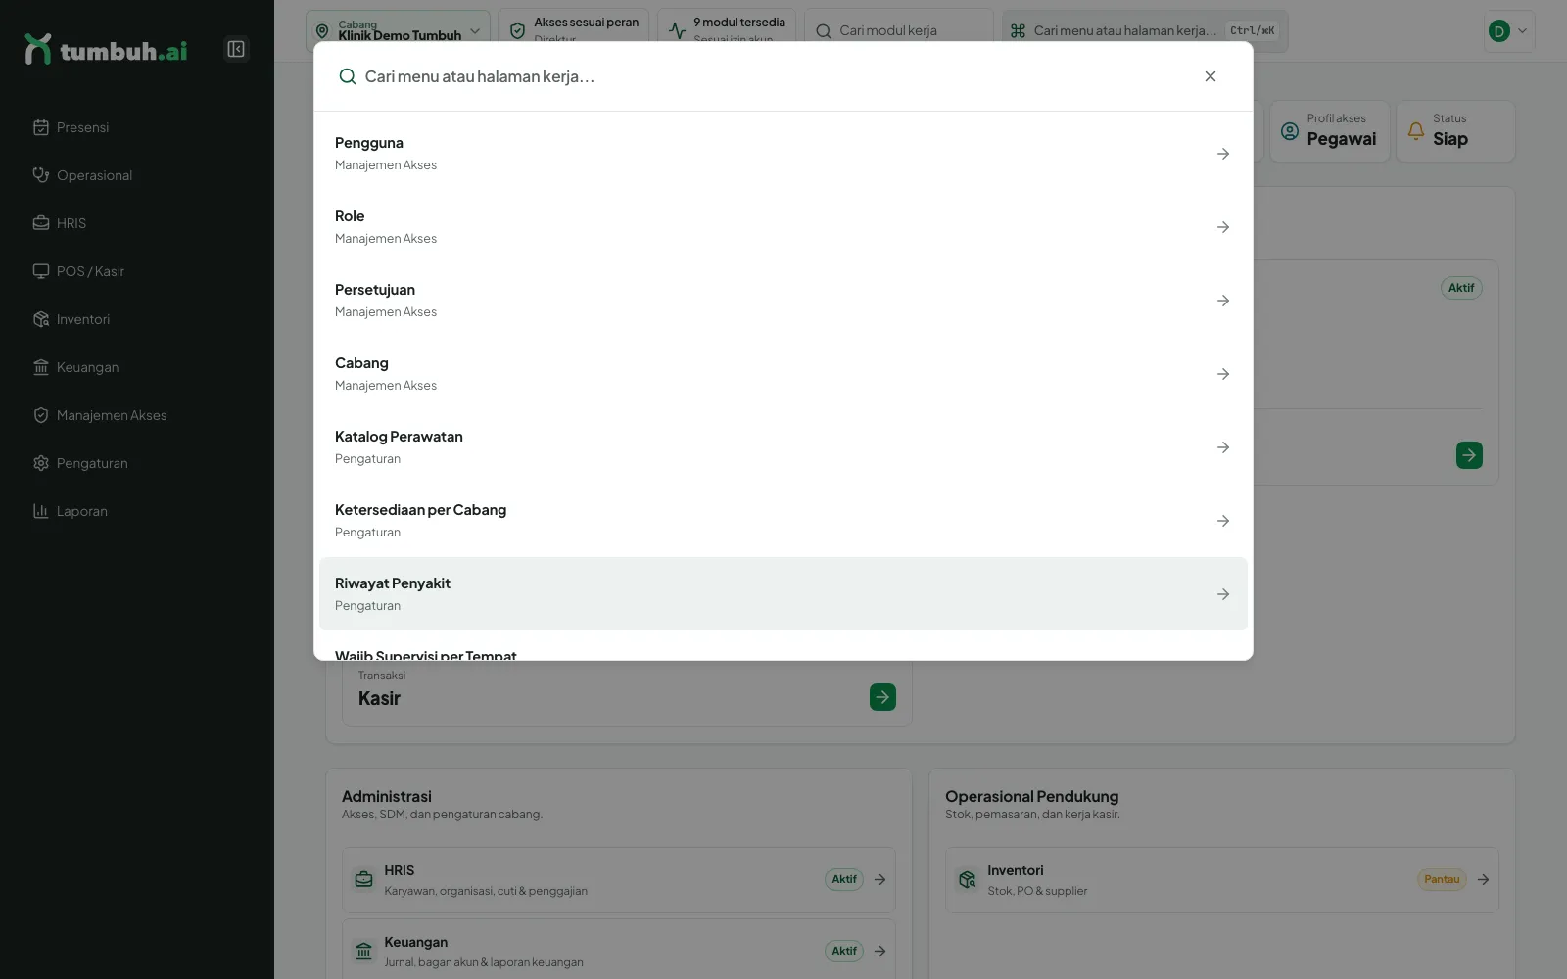Click the arrow on the Role row
Viewport: 1567px width, 979px height.
click(x=1223, y=227)
